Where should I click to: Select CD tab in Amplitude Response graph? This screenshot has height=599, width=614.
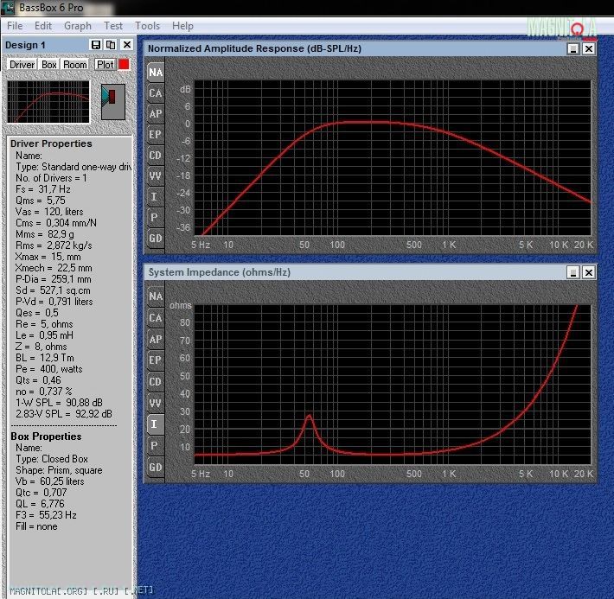click(156, 156)
